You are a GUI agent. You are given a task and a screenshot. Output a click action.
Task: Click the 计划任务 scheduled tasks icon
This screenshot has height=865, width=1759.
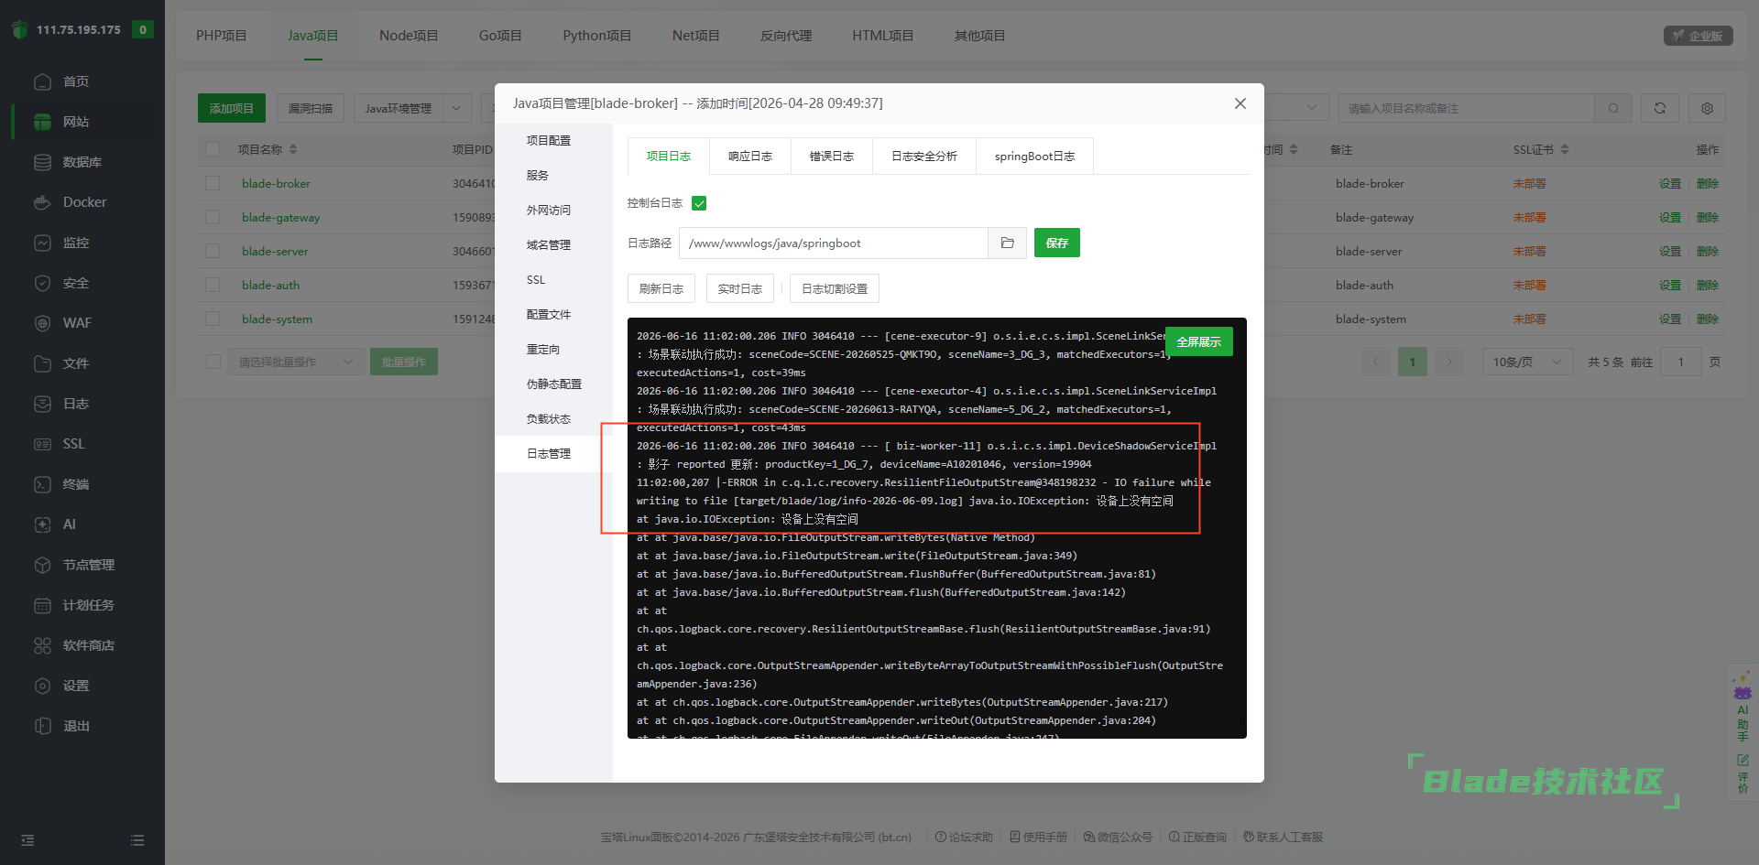click(x=42, y=605)
